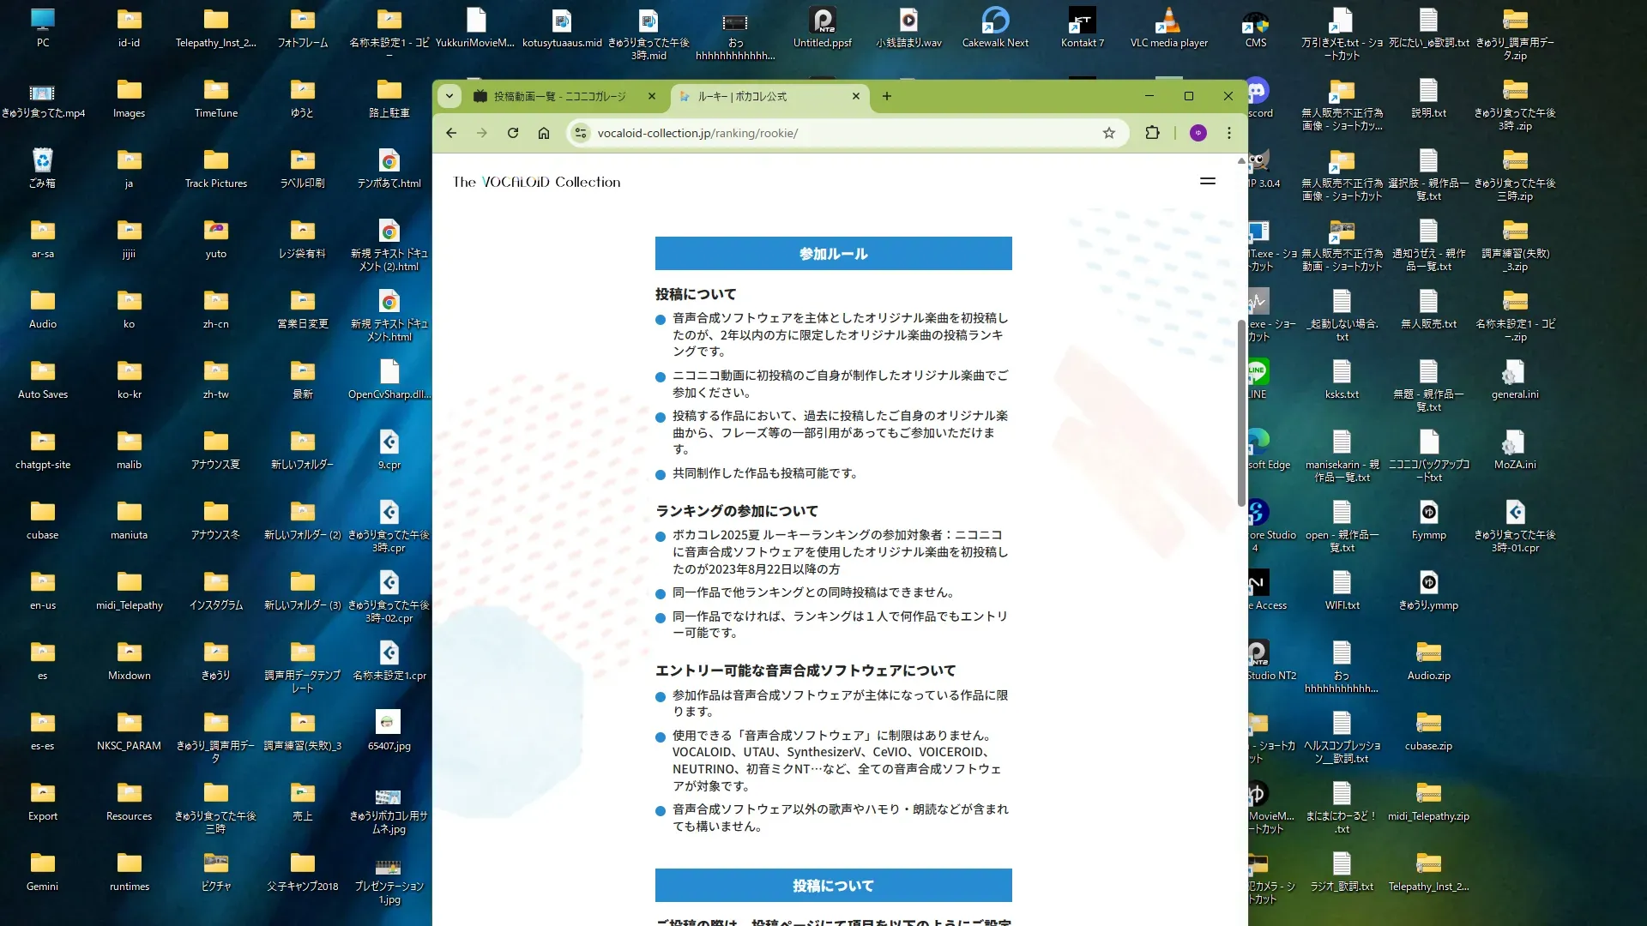
Task: Open a new browser tab
Action: pyautogui.click(x=887, y=96)
